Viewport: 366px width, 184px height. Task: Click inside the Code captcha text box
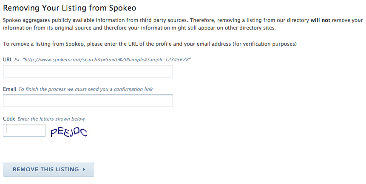pyautogui.click(x=24, y=130)
